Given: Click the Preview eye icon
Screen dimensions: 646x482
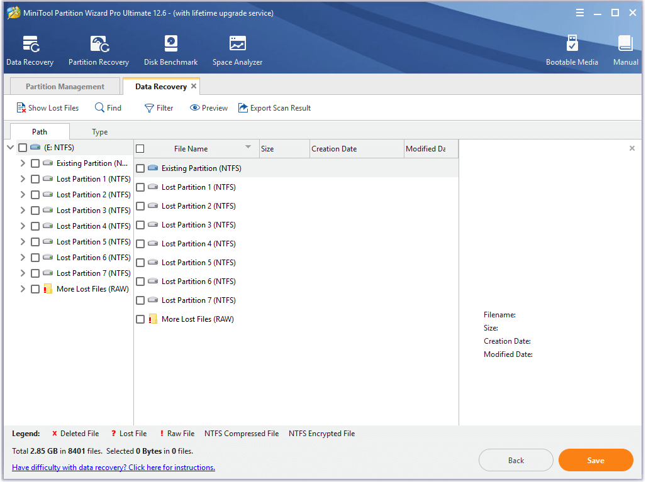Looking at the screenshot, I should coord(209,108).
